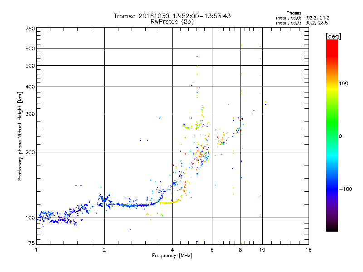Click the x-axis tick value '6'

click(x=212, y=250)
